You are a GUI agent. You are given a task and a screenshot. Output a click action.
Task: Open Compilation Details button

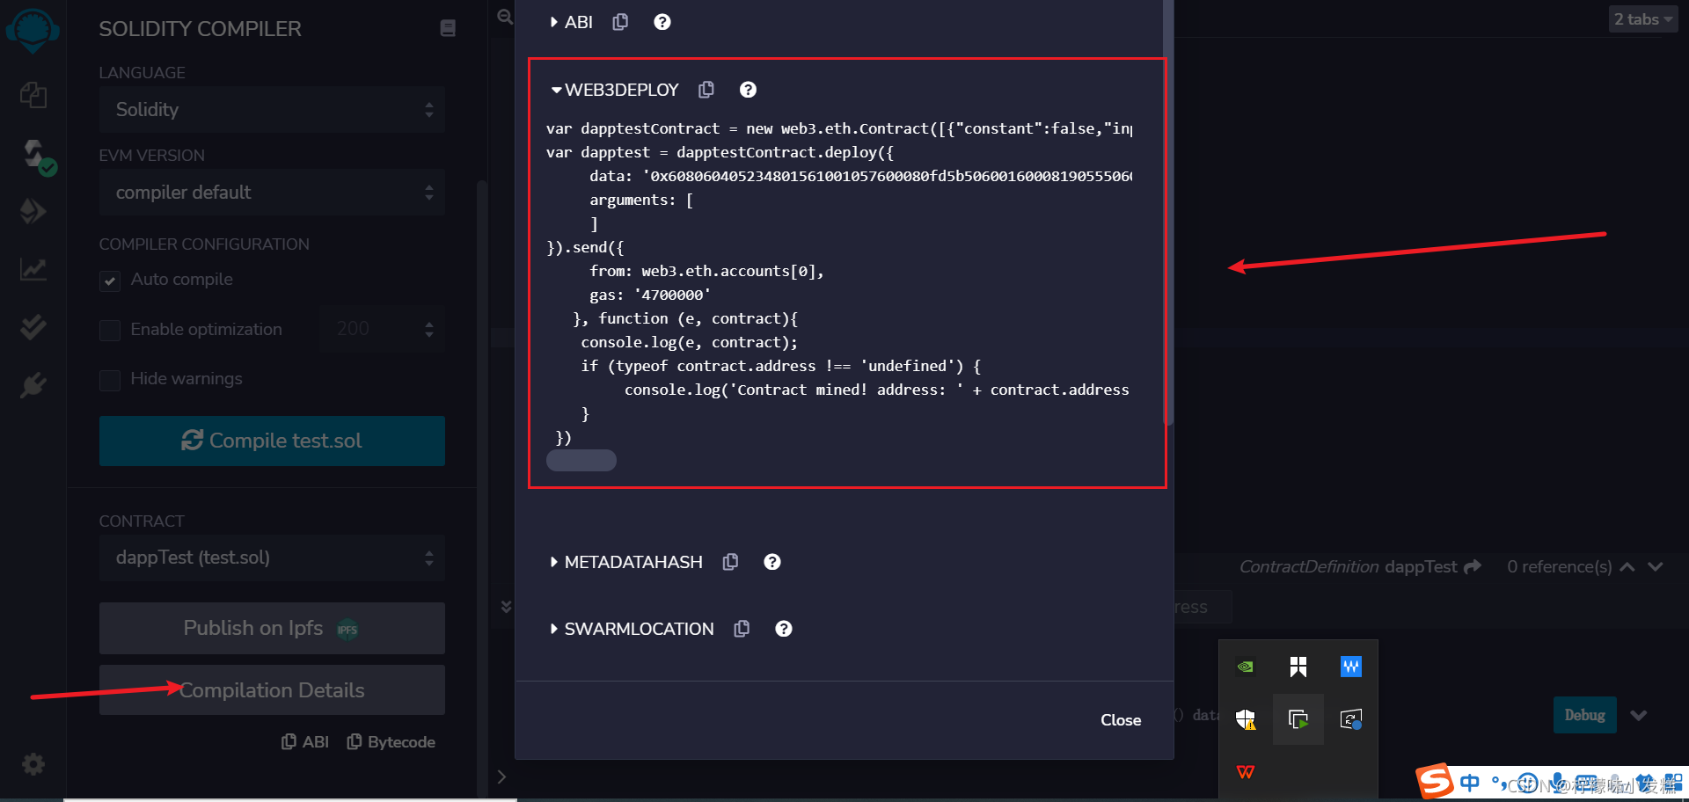pyautogui.click(x=272, y=690)
